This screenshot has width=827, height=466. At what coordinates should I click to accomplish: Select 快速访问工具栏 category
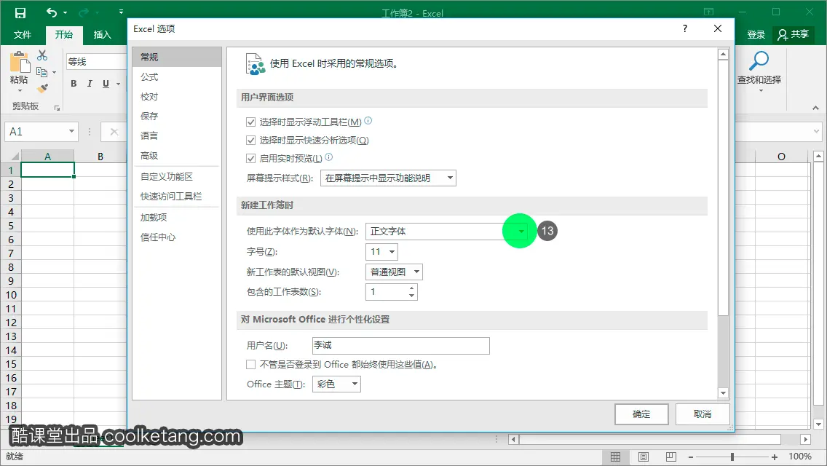[177, 197]
